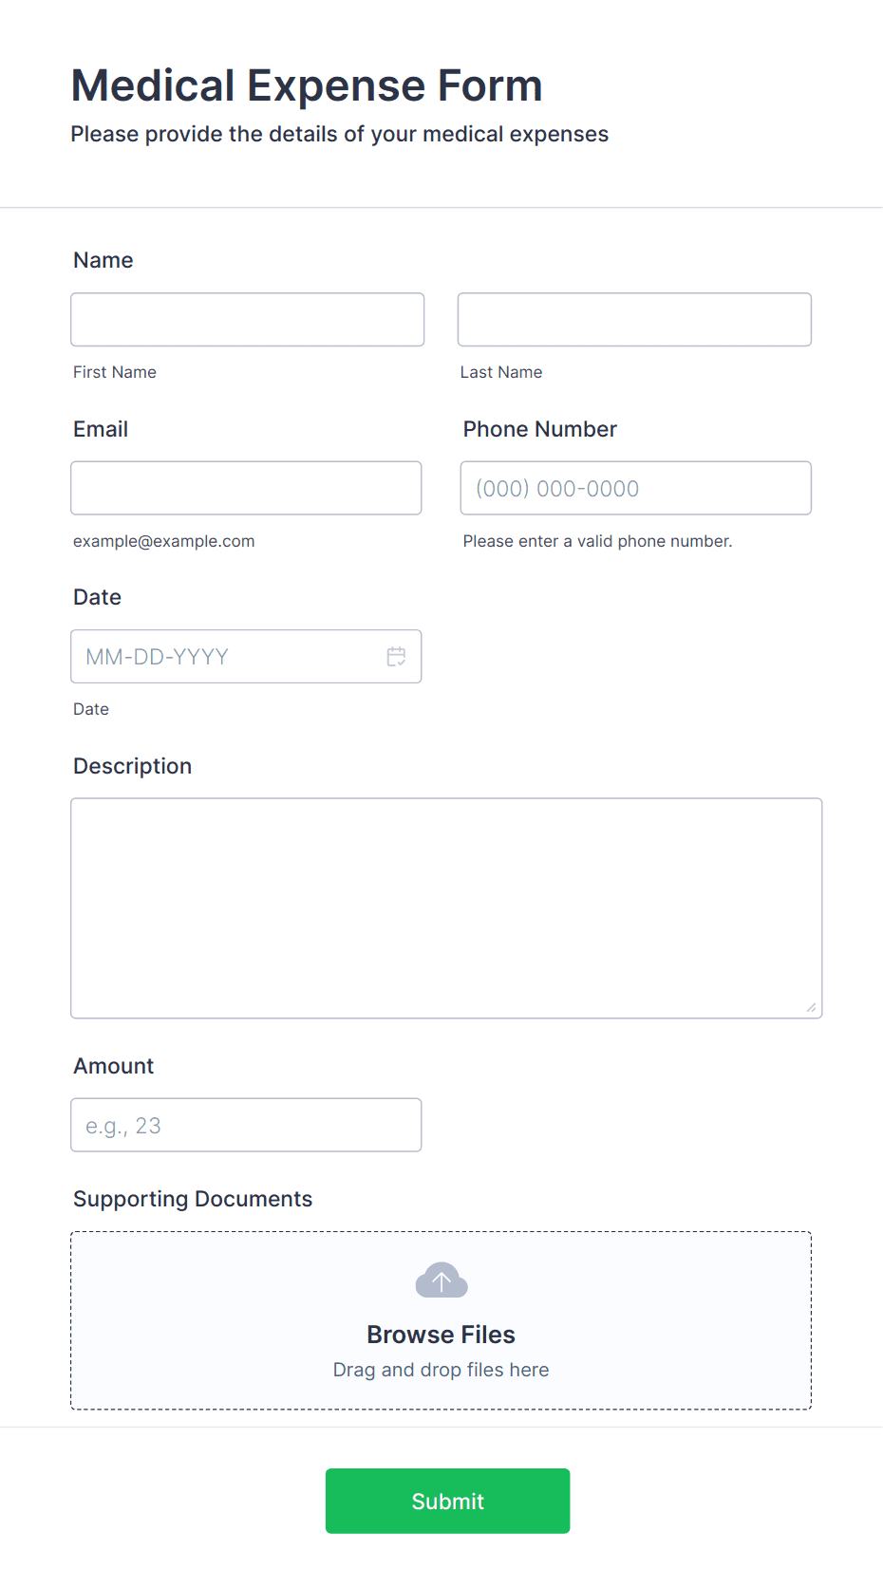The image size is (883, 1588).
Task: Select the Email input field
Action: point(246,488)
